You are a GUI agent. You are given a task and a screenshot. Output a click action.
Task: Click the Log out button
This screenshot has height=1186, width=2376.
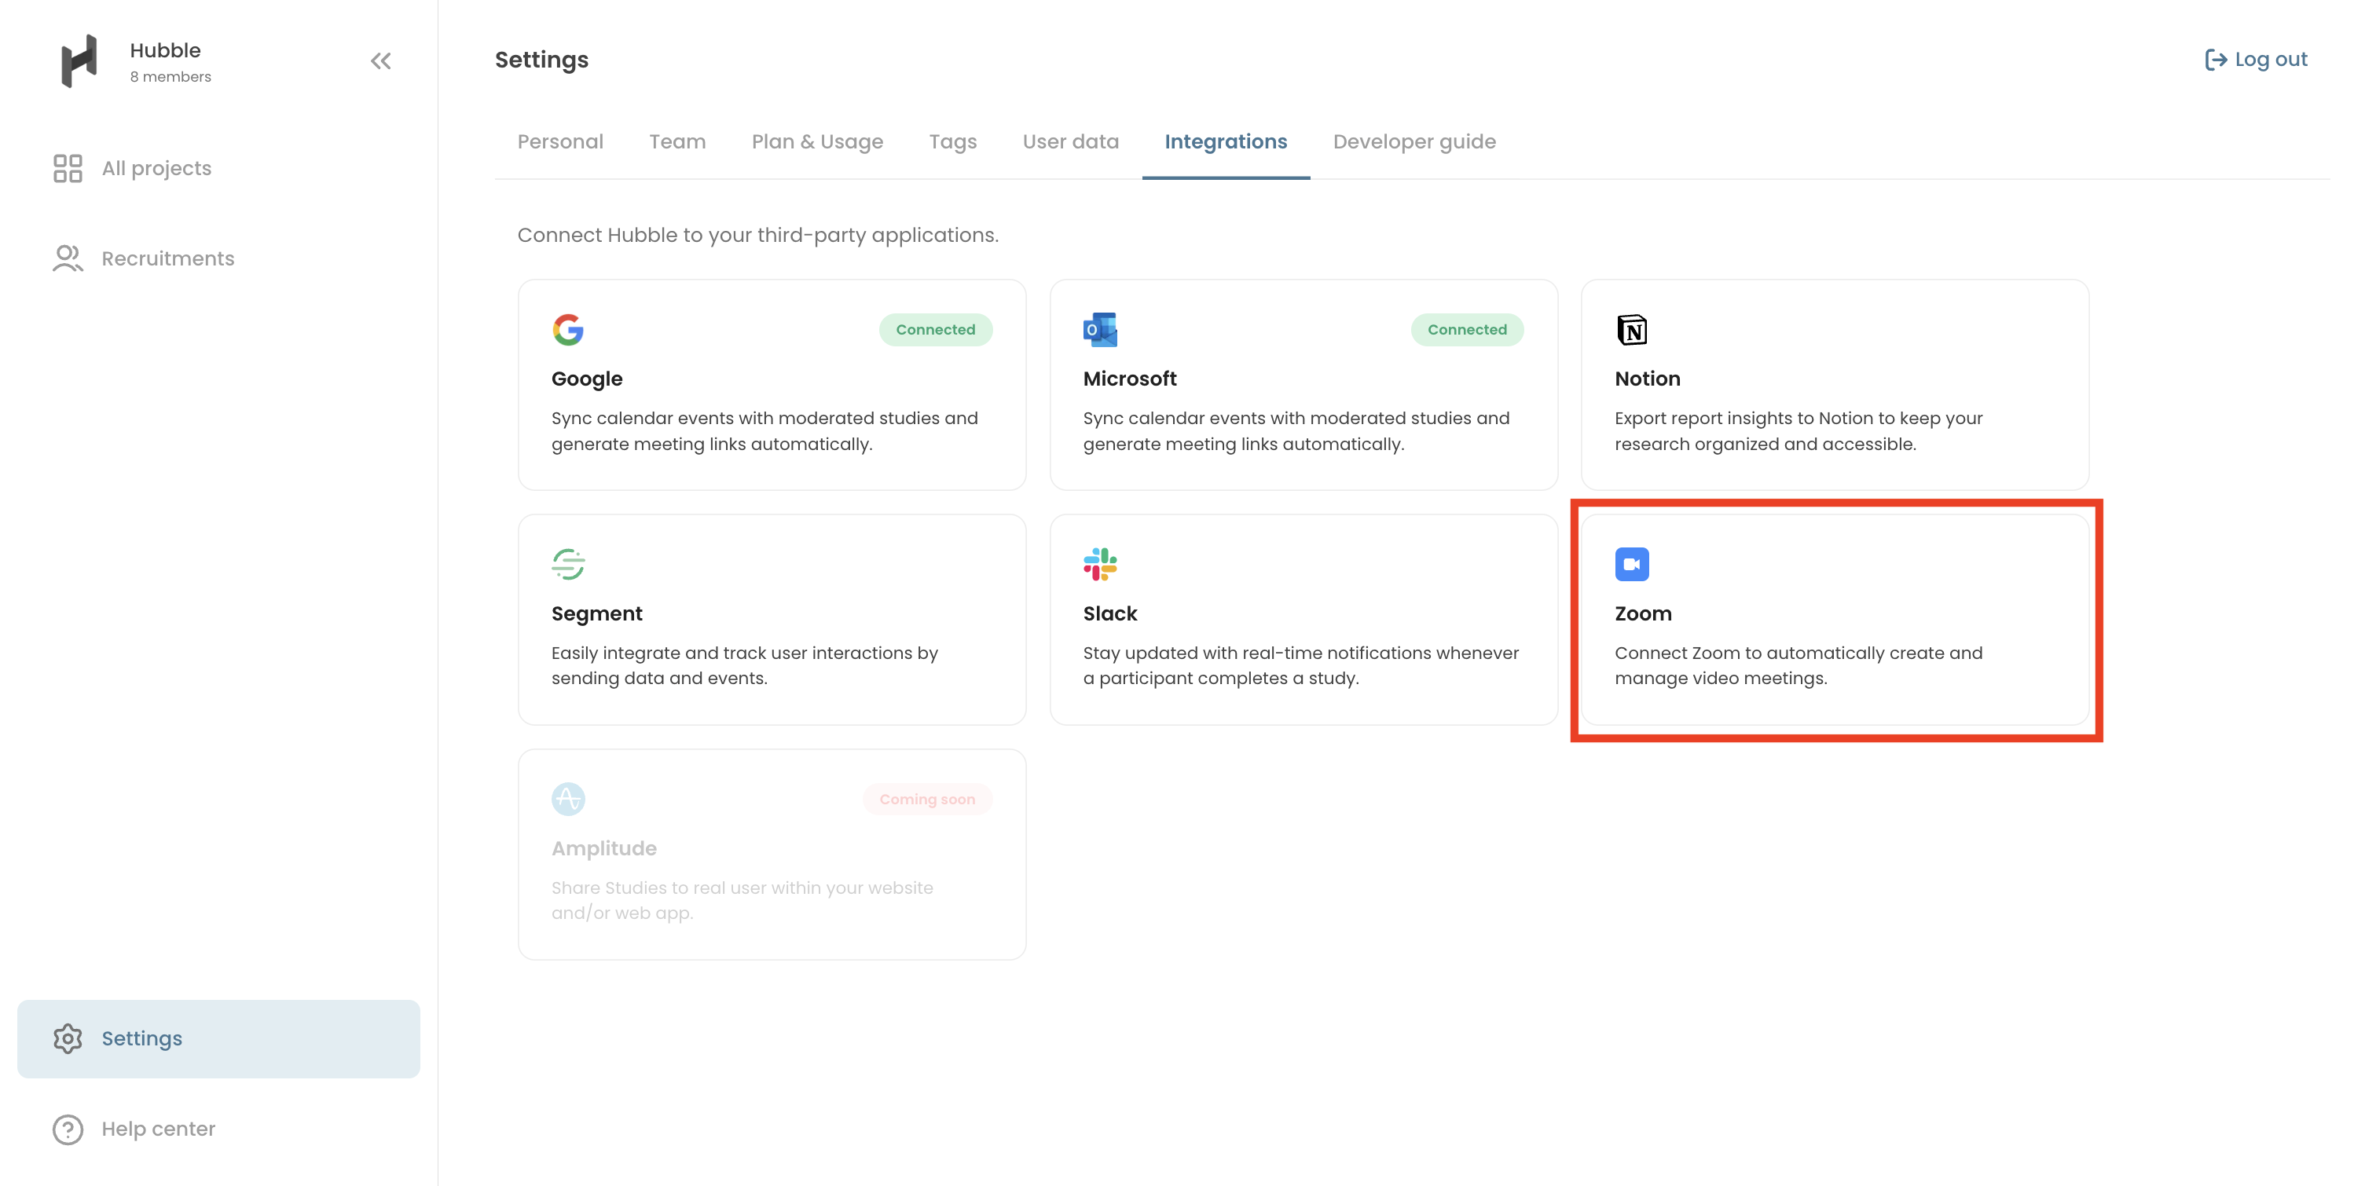point(2256,59)
